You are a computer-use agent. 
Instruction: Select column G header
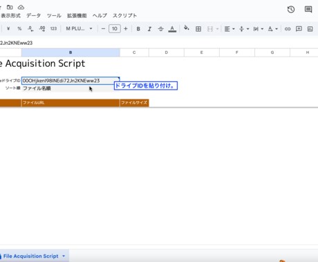(272, 52)
